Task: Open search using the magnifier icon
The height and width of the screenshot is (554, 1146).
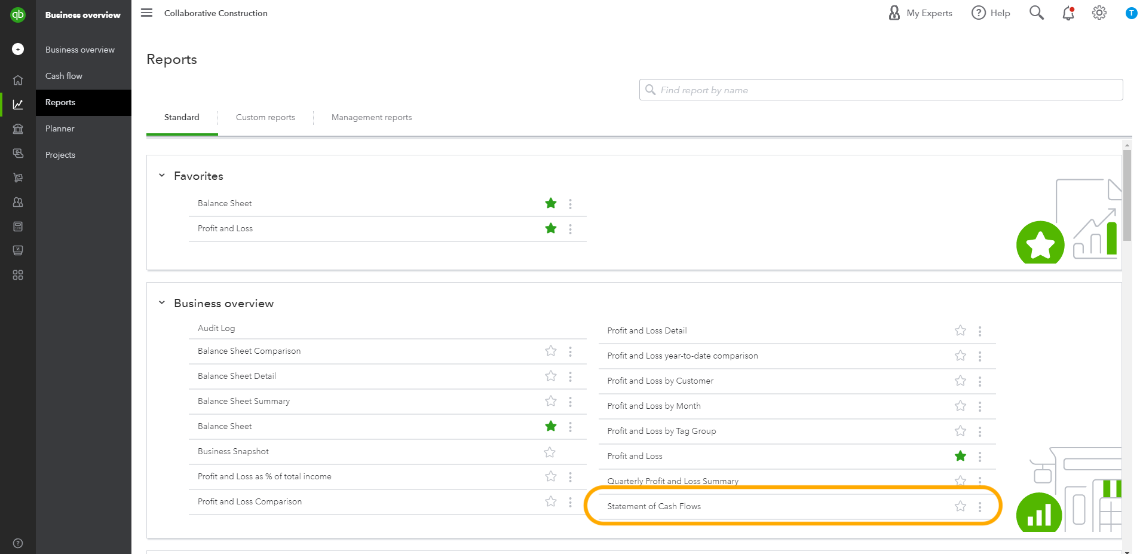Action: pyautogui.click(x=1037, y=13)
